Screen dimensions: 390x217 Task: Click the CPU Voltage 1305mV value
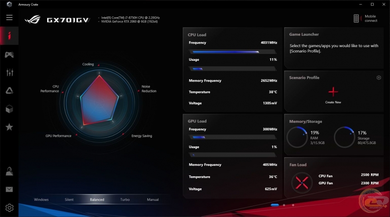(x=270, y=103)
